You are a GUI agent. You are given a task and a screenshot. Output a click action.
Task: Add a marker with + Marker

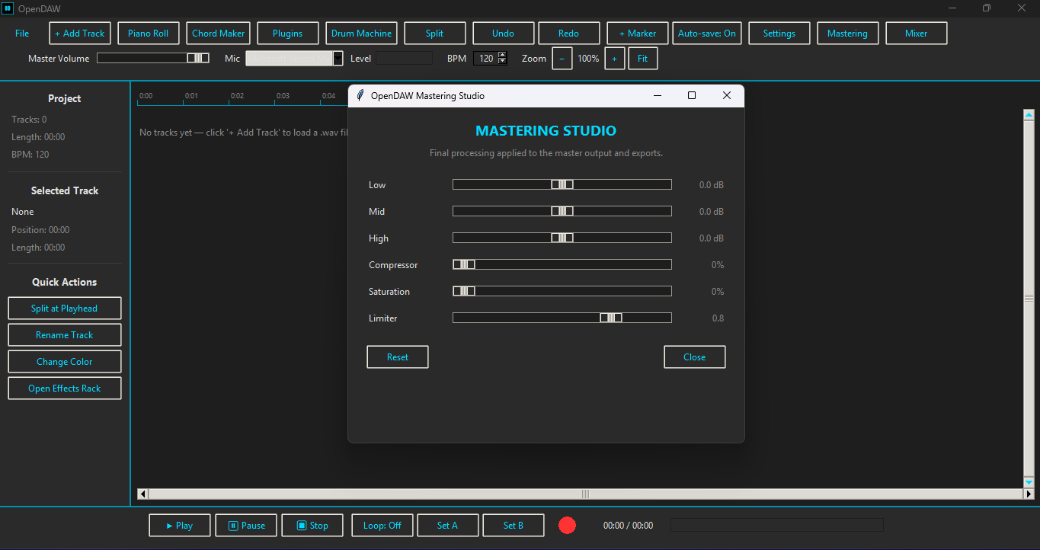click(x=638, y=34)
